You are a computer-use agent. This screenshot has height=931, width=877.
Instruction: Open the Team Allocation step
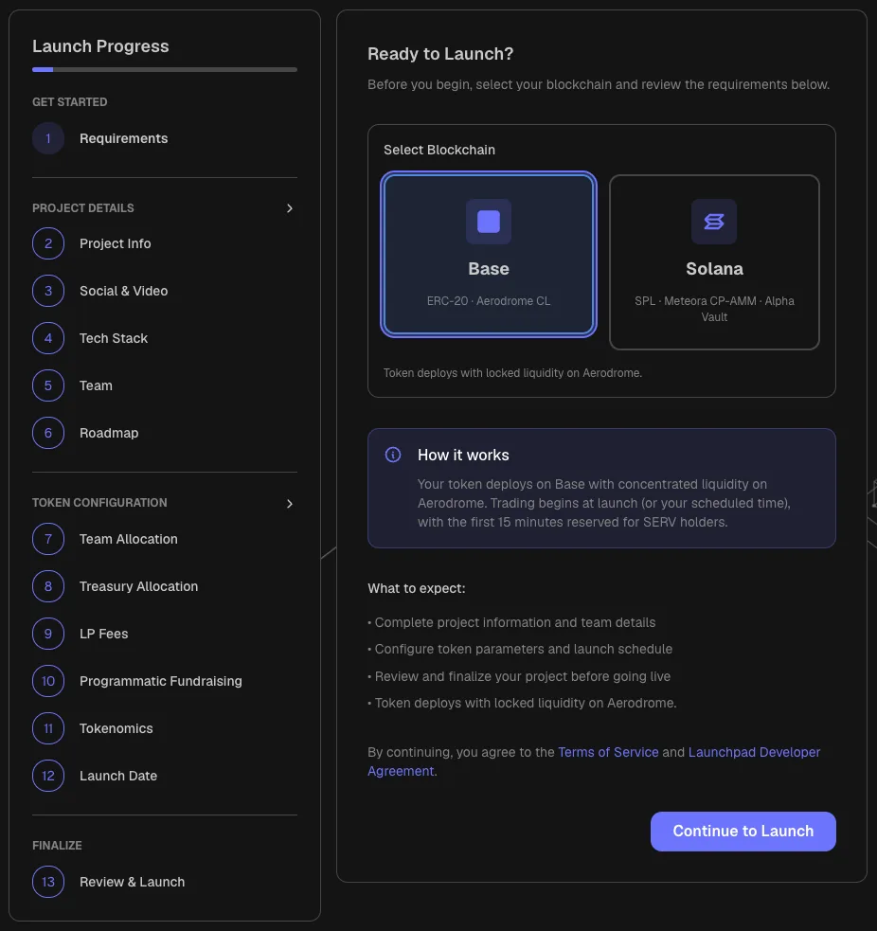click(x=165, y=539)
